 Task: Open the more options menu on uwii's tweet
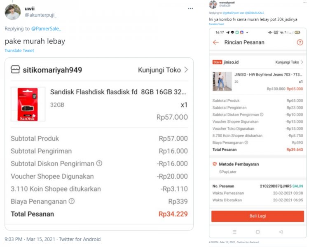tap(190, 9)
